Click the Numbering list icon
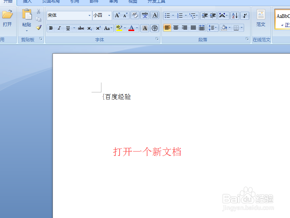Screen dimensions: 290x218 (180, 16)
